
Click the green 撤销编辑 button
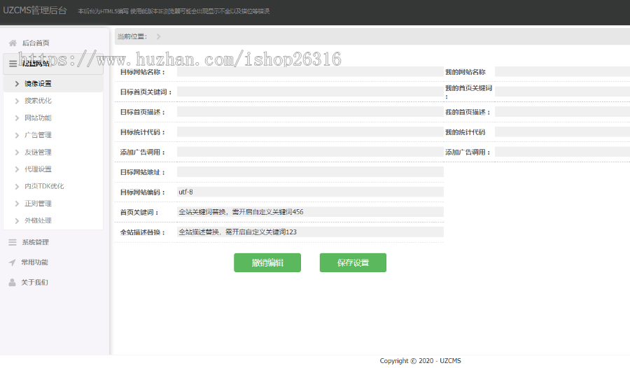coord(267,263)
